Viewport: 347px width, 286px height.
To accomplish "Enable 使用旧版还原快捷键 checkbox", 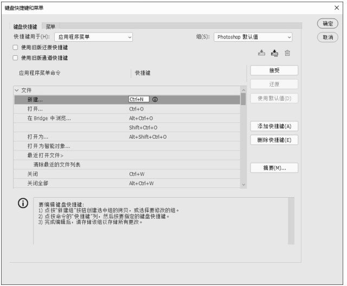I will [16, 47].
